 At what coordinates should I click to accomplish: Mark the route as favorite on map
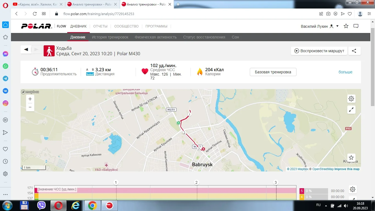point(351,158)
